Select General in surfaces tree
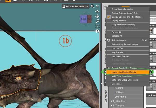Screen dimensions: 156x108 (x=119, y=88)
